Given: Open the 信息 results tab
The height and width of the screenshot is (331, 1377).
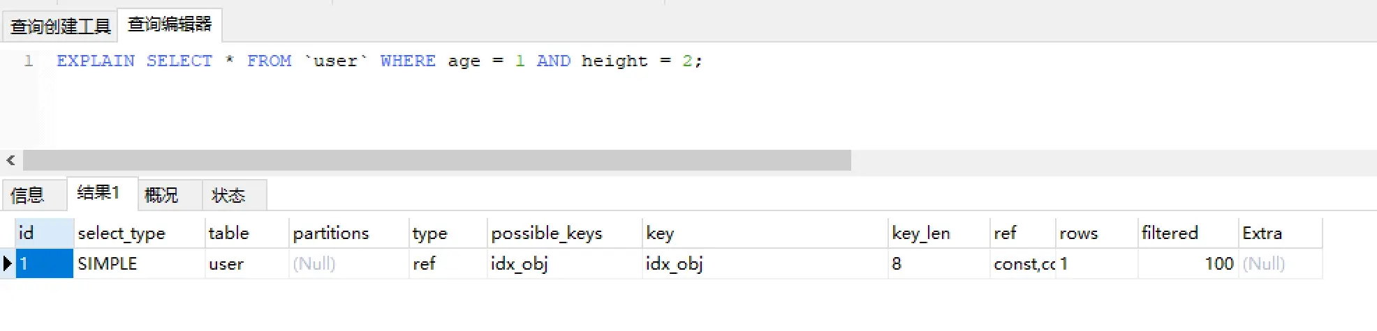Looking at the screenshot, I should click(x=28, y=195).
